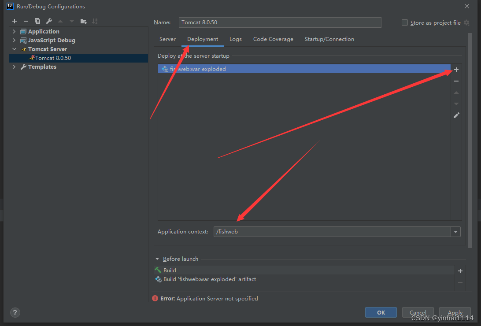Copy configuration icon in left toolbar
Image resolution: width=481 pixels, height=326 pixels.
click(37, 21)
